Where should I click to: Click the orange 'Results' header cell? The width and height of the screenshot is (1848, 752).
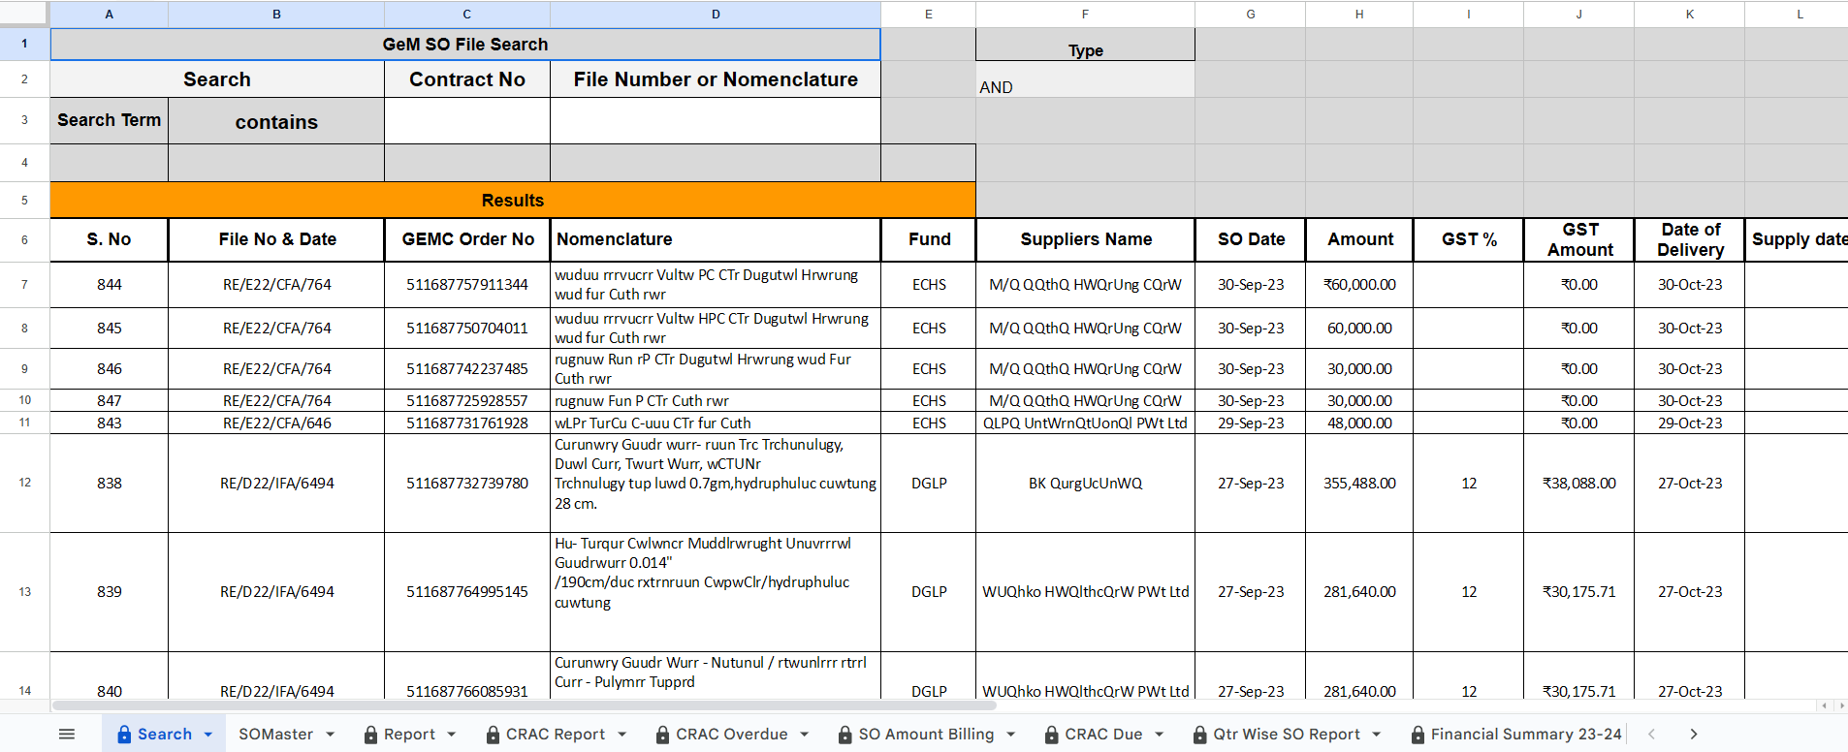pos(513,201)
